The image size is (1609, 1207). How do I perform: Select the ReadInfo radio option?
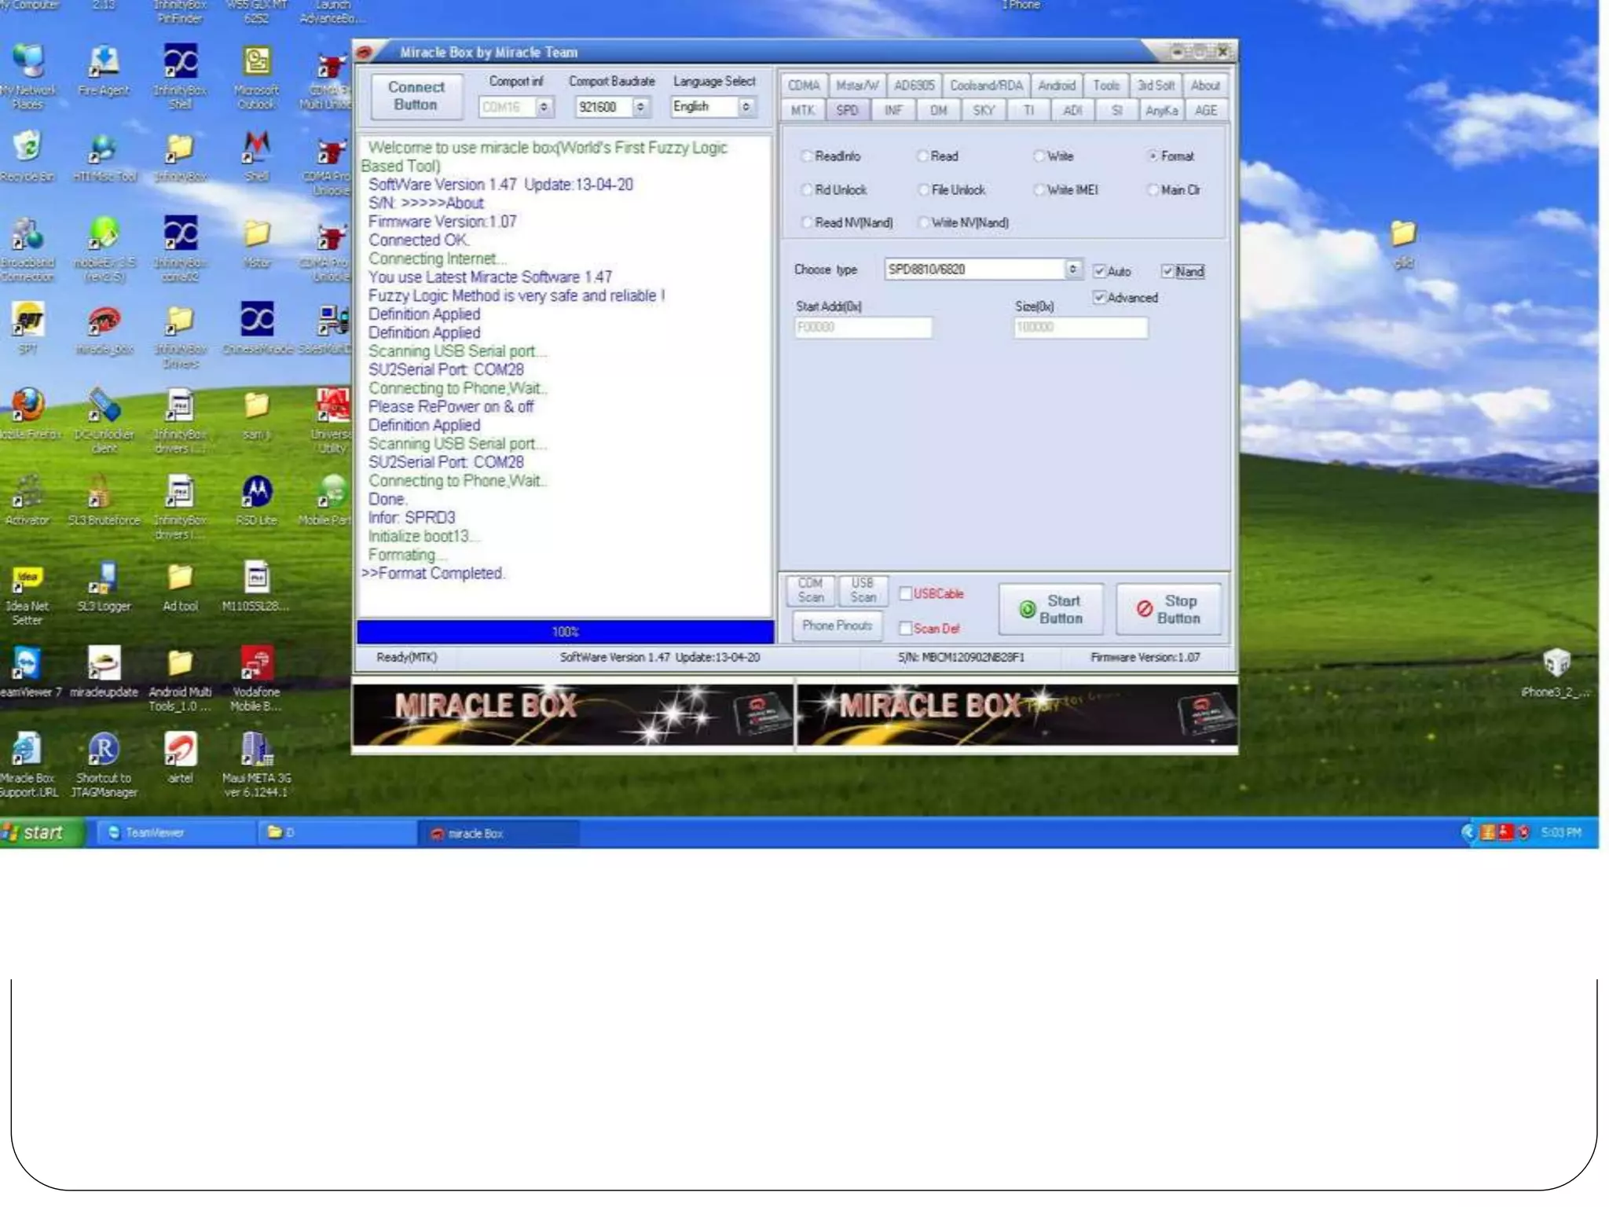tap(806, 156)
